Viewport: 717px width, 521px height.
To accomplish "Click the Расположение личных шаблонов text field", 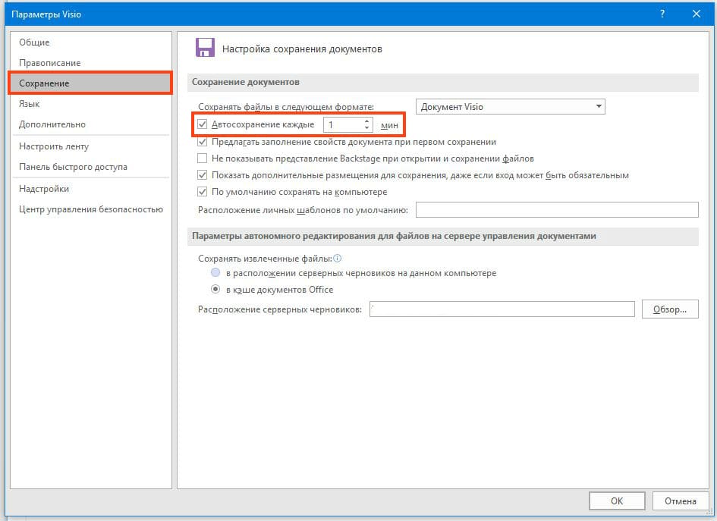I will point(557,210).
